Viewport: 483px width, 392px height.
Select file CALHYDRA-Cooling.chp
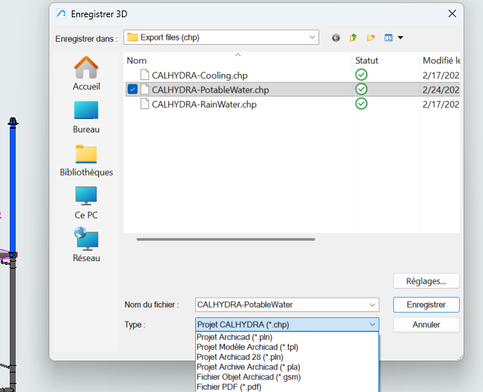[200, 76]
